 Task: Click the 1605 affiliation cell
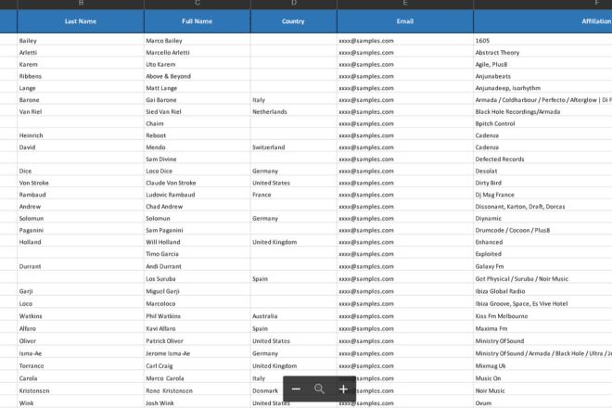tap(542, 41)
